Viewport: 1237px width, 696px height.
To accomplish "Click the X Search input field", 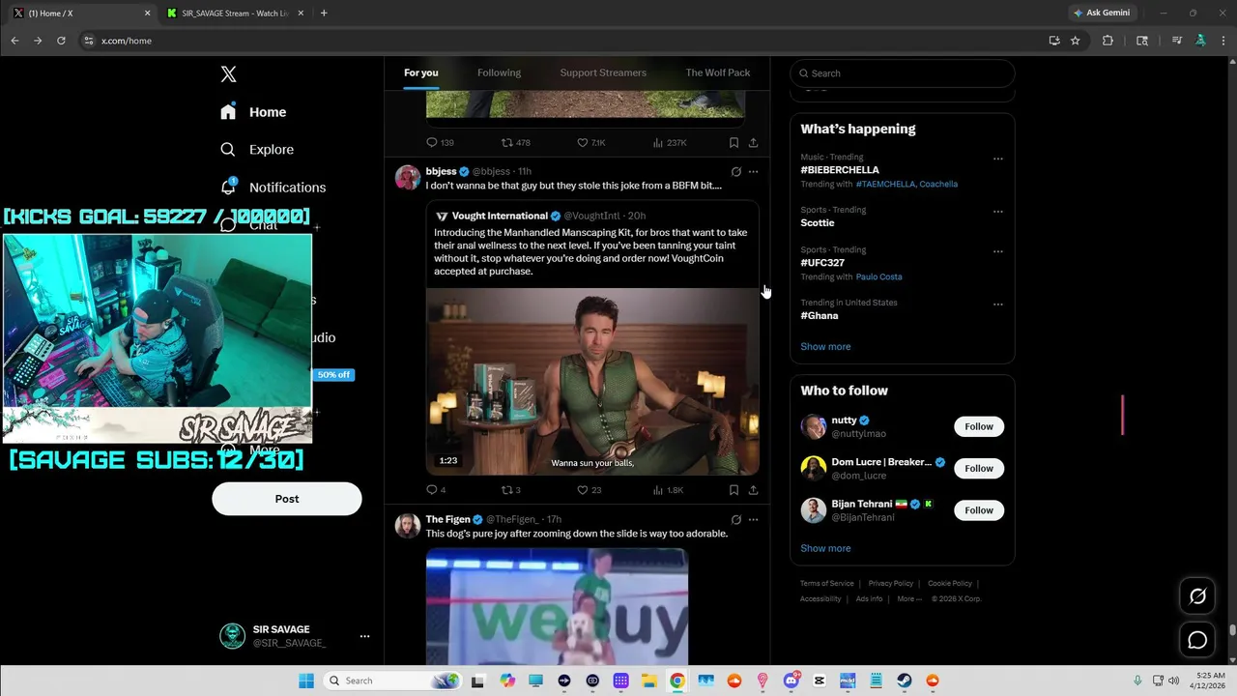I will (x=903, y=73).
